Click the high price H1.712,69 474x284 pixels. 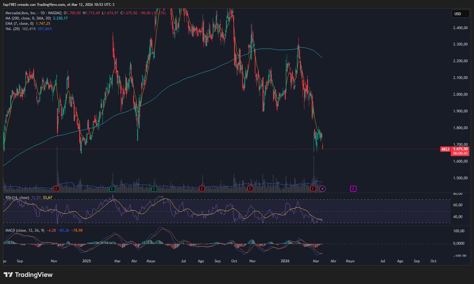tap(92, 13)
